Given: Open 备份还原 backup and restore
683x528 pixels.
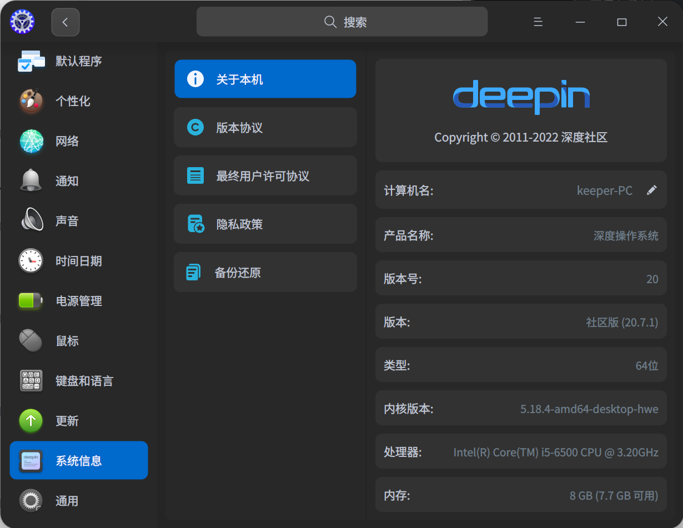Looking at the screenshot, I should pyautogui.click(x=265, y=272).
